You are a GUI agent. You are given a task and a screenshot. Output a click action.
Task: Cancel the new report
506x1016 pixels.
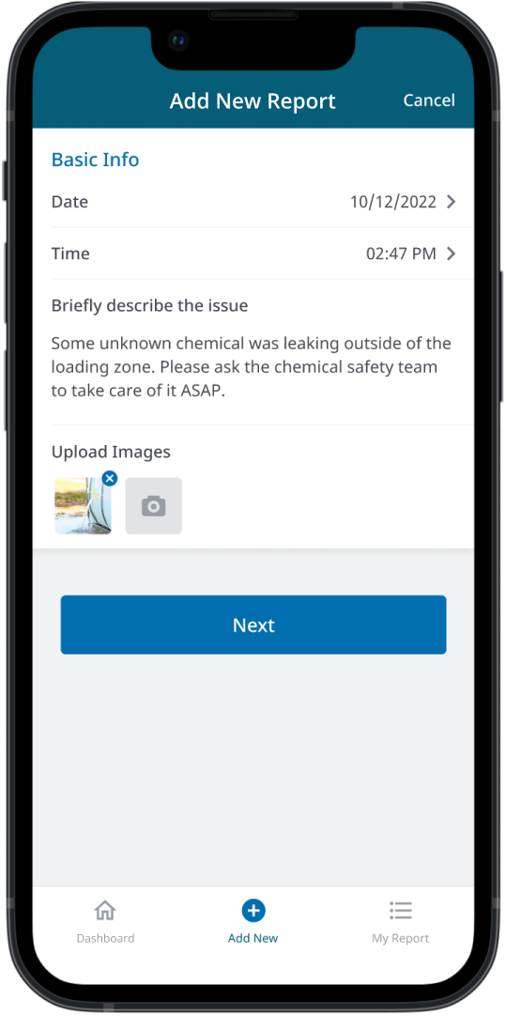coord(429,100)
